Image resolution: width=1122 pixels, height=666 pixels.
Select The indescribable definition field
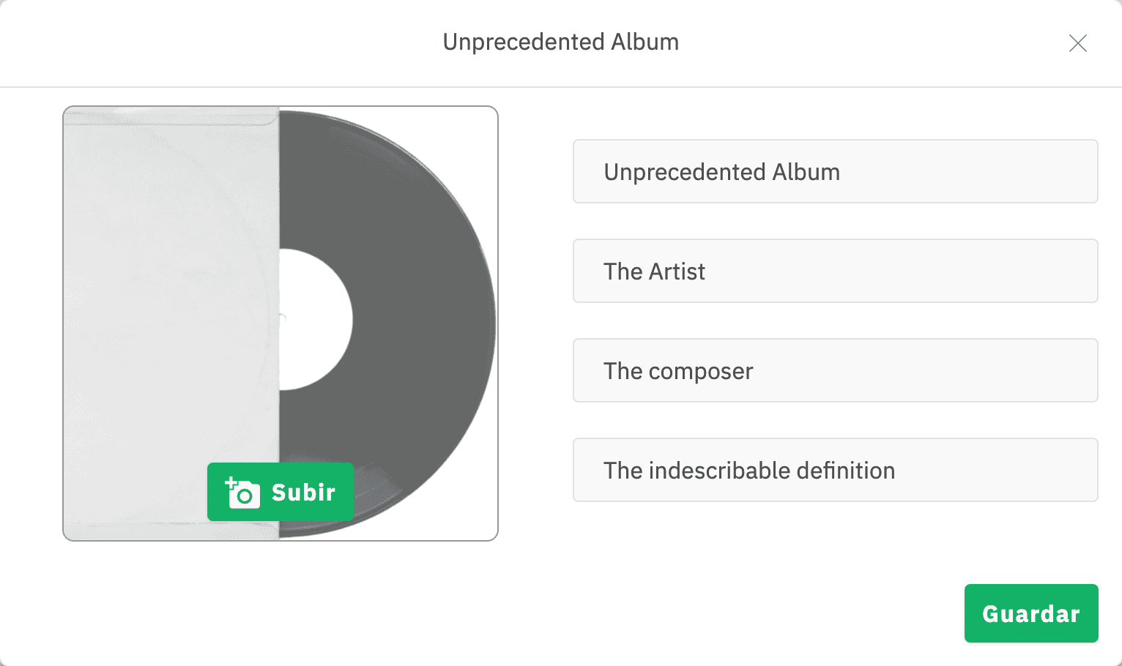[x=835, y=470]
